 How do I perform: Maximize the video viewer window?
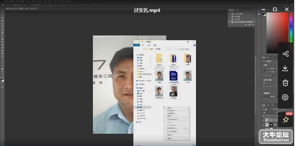[275, 9]
